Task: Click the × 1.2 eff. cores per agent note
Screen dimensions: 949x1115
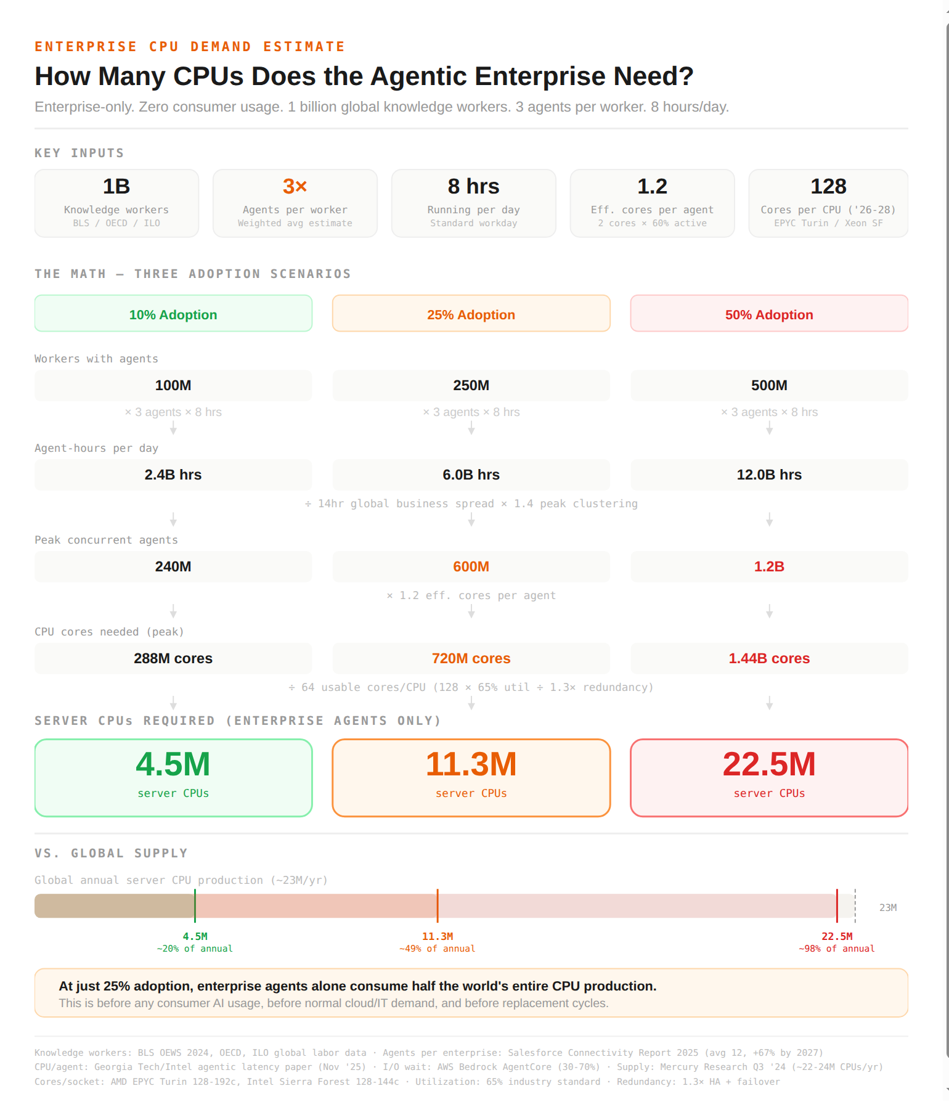Action: coord(471,596)
